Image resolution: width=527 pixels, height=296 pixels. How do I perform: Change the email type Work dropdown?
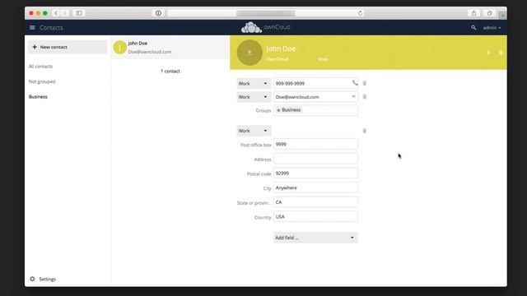pos(254,97)
